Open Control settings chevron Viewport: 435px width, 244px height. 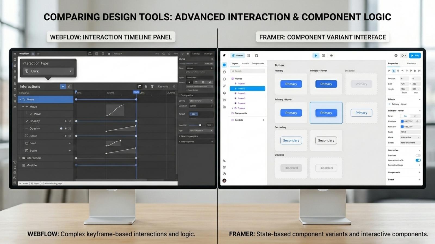point(420,165)
